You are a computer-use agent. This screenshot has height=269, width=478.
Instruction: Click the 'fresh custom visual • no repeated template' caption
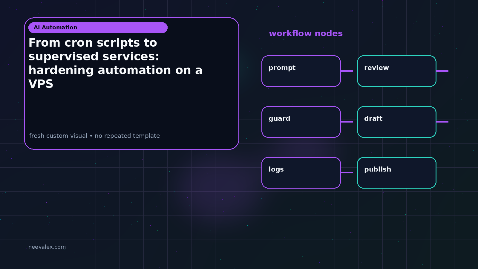[x=94, y=136]
